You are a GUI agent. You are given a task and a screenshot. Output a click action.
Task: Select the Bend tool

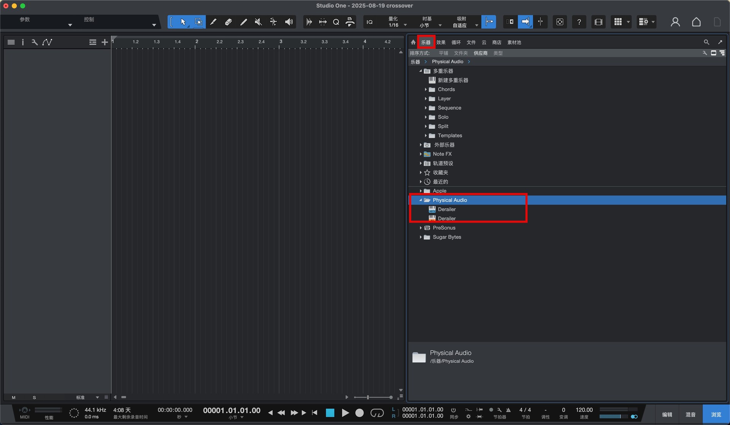(x=273, y=22)
